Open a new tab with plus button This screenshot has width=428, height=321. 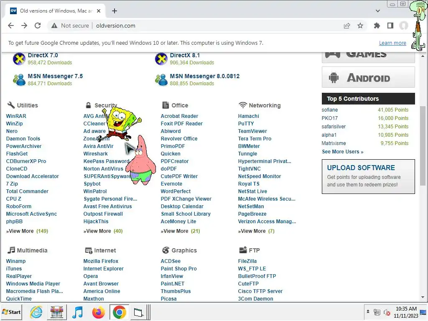point(115,11)
